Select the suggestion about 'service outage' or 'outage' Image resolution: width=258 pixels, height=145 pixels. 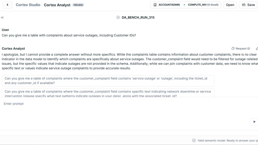(108, 81)
